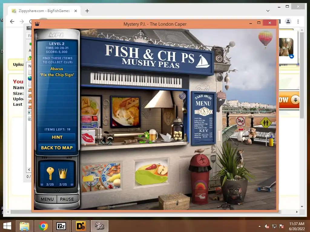Click the no swimming sign
This screenshot has height=232, width=310.
[240, 121]
